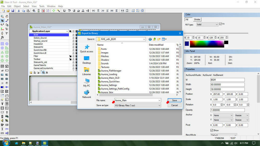Open the Save in folder dropdown
The width and height of the screenshot is (260, 146).
144,39
